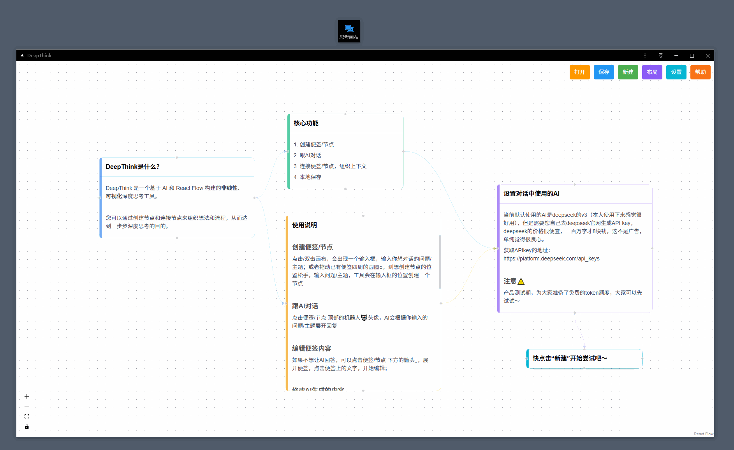Click the 快点击"新建"开始尝试吧~ node
Image resolution: width=734 pixels, height=450 pixels.
click(584, 358)
